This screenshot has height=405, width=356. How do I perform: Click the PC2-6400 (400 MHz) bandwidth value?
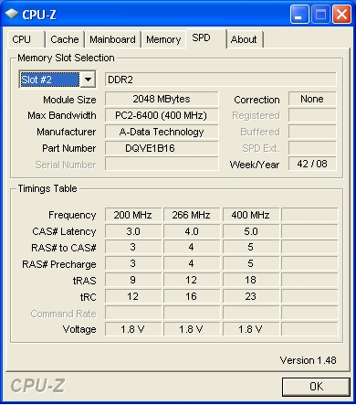[162, 115]
